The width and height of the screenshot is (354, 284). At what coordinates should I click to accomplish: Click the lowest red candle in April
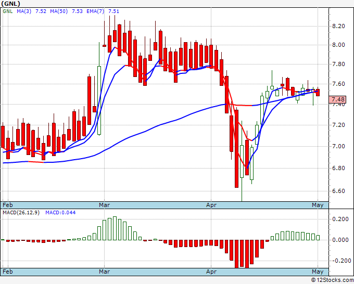236,148
